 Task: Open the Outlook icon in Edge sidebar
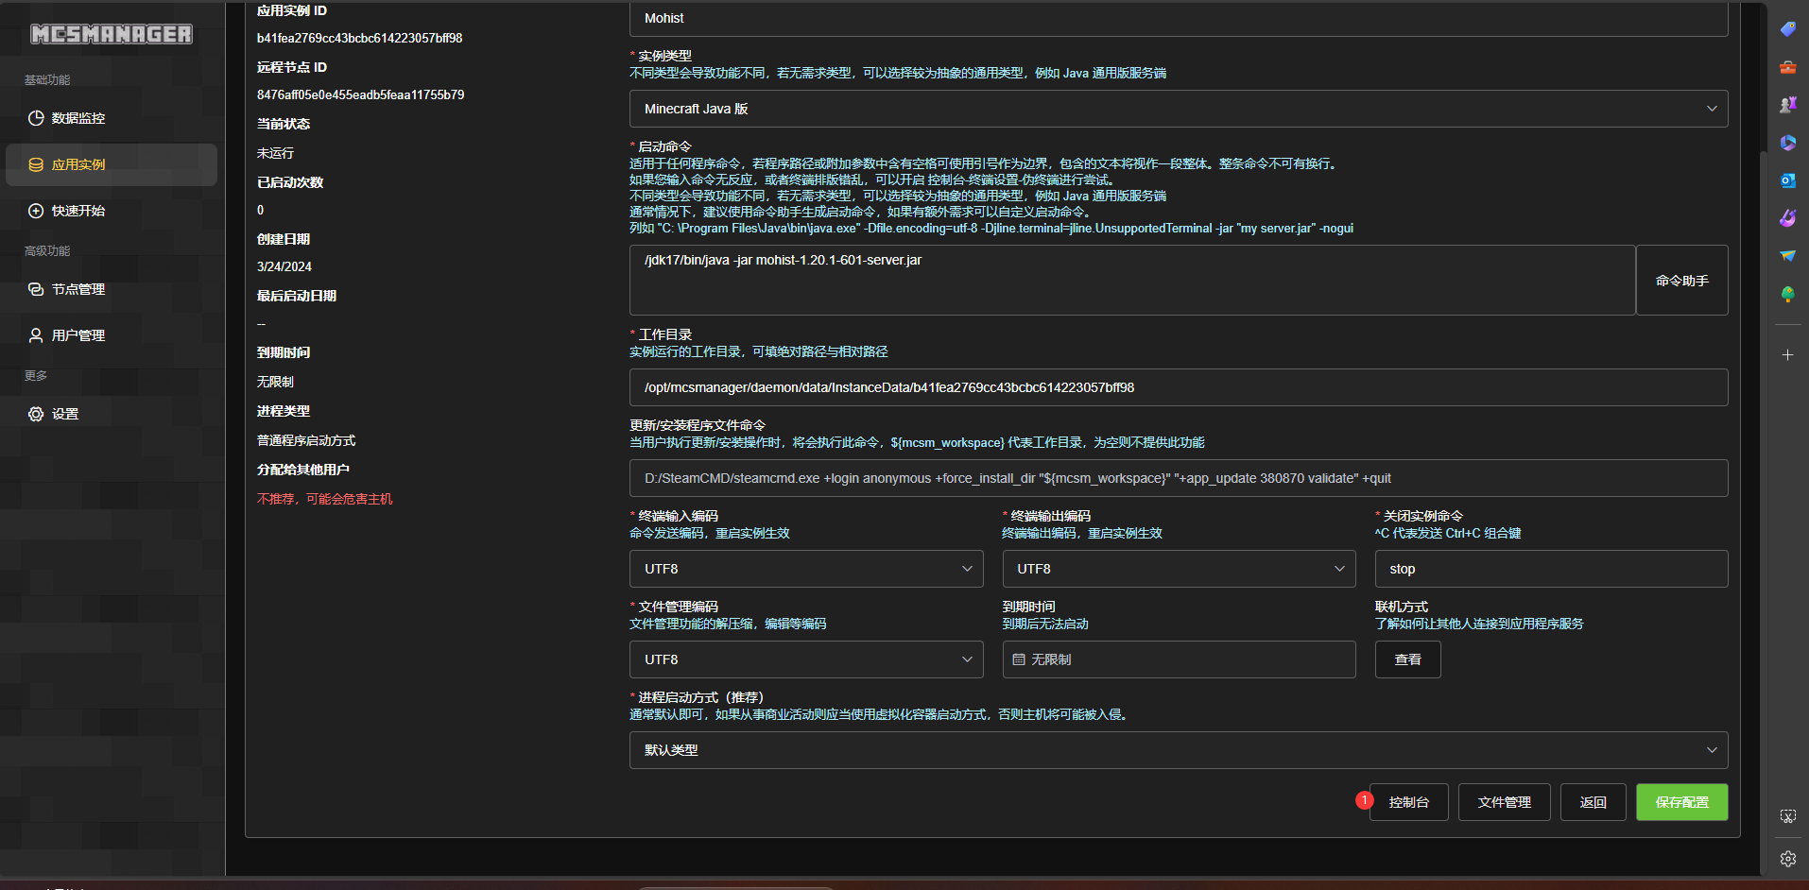1787,180
